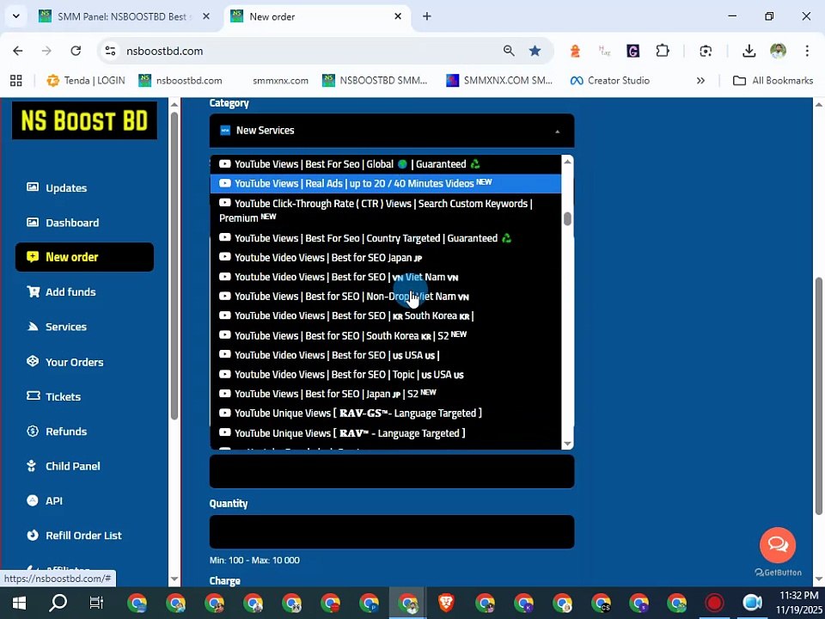The width and height of the screenshot is (825, 619).
Task: Expand the New Services category dropdown
Action: click(392, 131)
